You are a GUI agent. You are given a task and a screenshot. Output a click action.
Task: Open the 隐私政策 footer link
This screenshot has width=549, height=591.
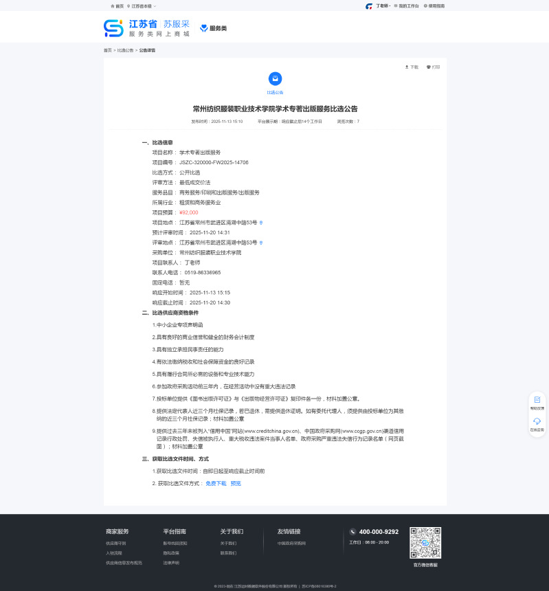tap(170, 553)
